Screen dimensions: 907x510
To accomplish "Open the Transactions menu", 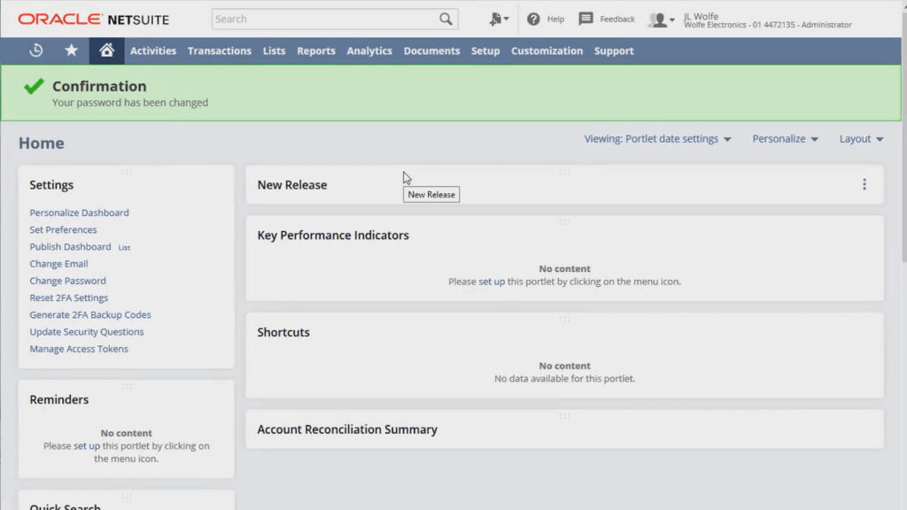I will 220,50.
